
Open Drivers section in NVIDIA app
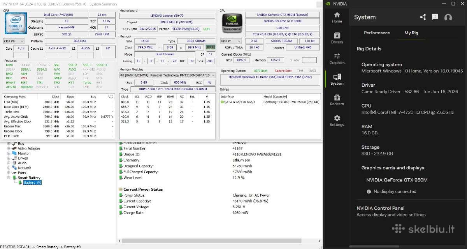[x=337, y=38]
